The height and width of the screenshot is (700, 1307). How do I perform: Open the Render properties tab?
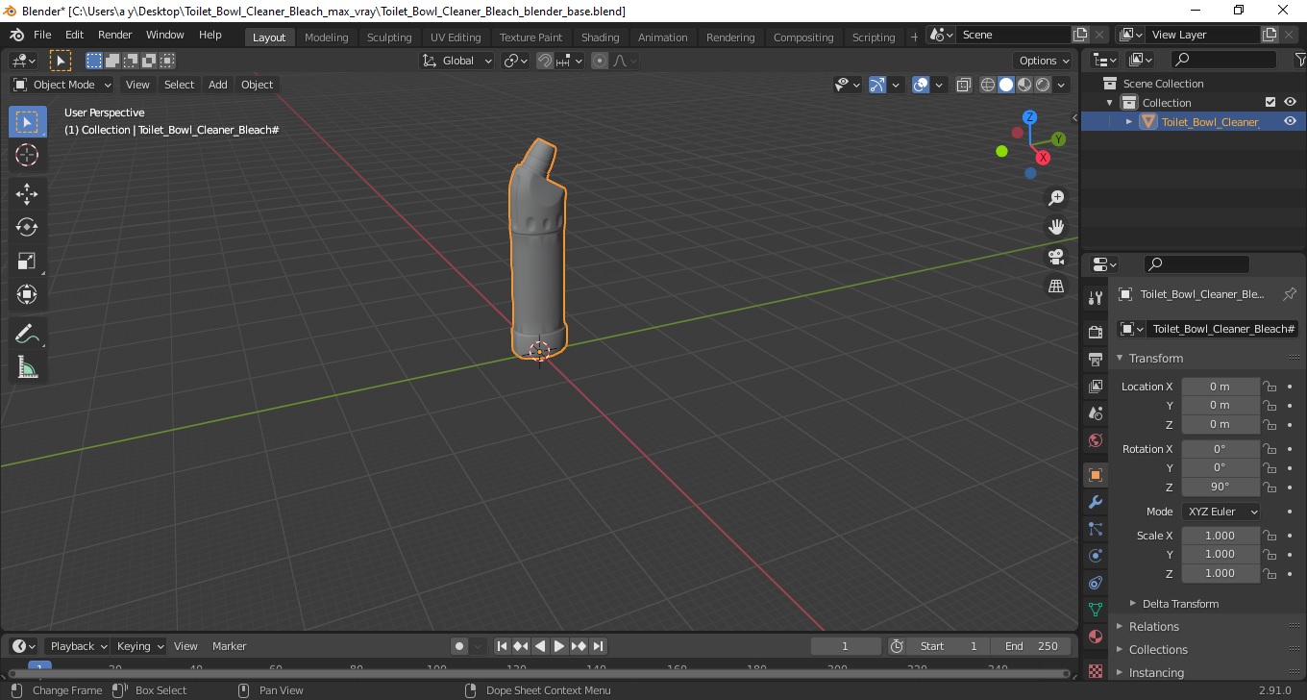(x=1095, y=332)
